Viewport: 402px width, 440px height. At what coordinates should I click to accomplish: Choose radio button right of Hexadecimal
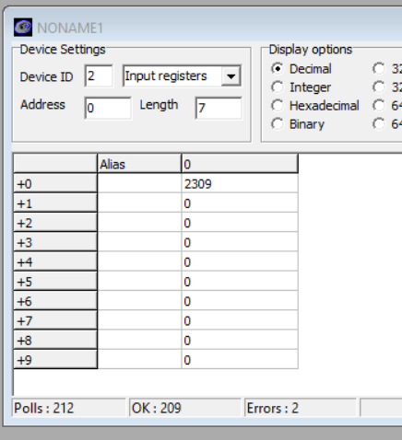tap(379, 106)
